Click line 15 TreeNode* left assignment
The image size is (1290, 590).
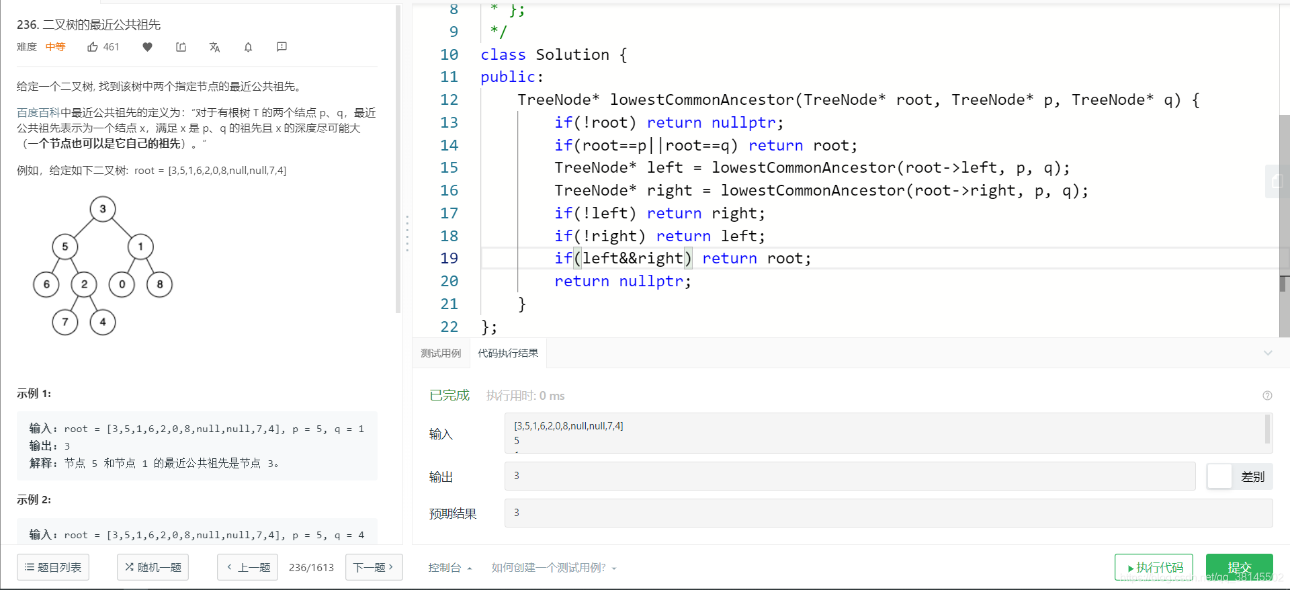click(812, 168)
